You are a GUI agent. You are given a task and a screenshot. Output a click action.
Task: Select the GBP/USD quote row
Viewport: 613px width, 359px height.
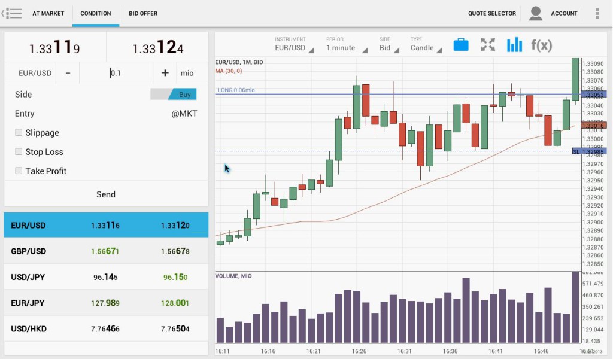coord(106,251)
